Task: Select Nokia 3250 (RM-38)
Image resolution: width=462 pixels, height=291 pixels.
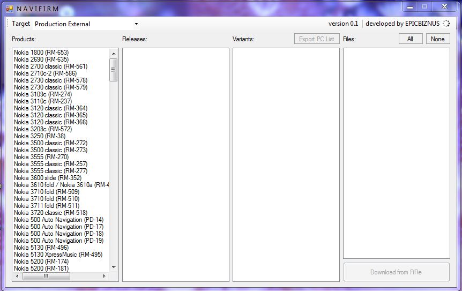Action: coord(40,136)
